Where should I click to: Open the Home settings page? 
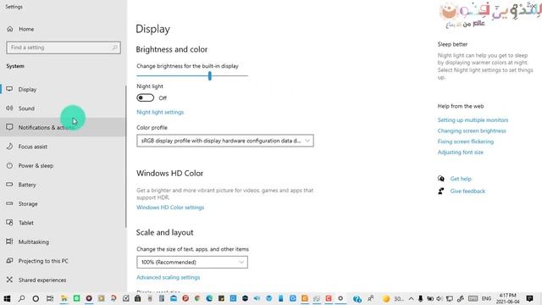tap(26, 29)
